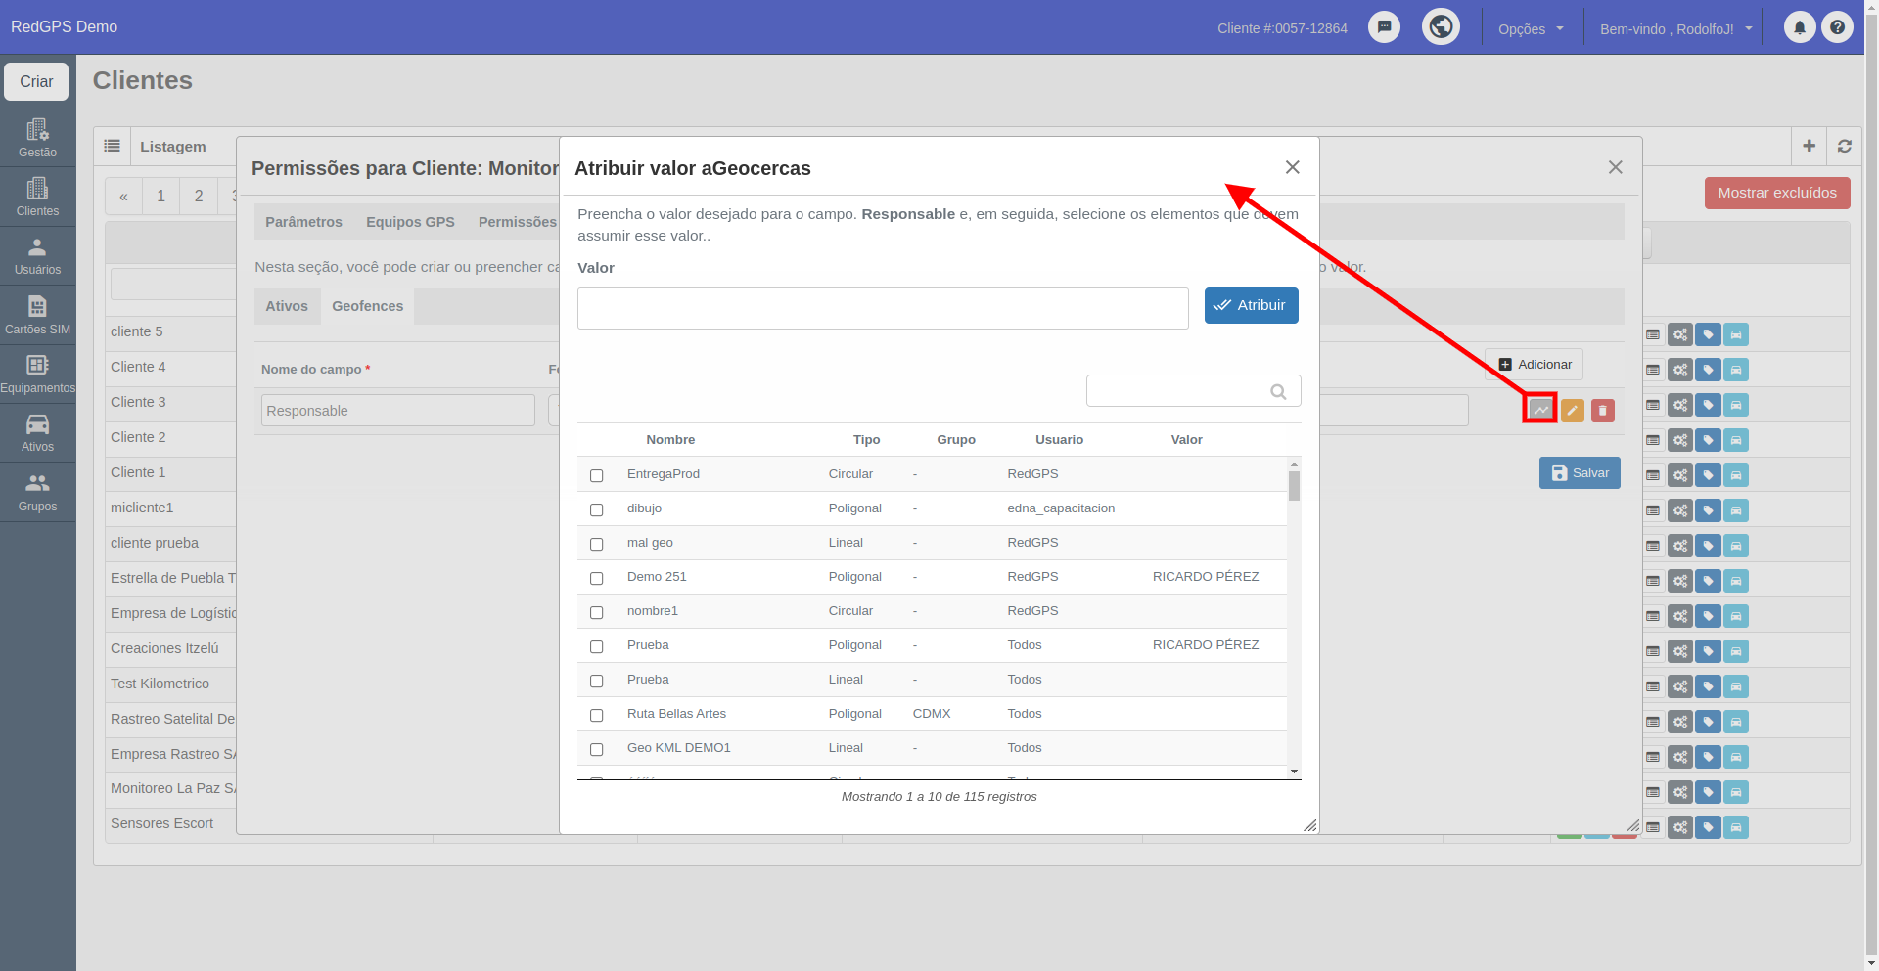Click the Atribuir button

(1251, 305)
